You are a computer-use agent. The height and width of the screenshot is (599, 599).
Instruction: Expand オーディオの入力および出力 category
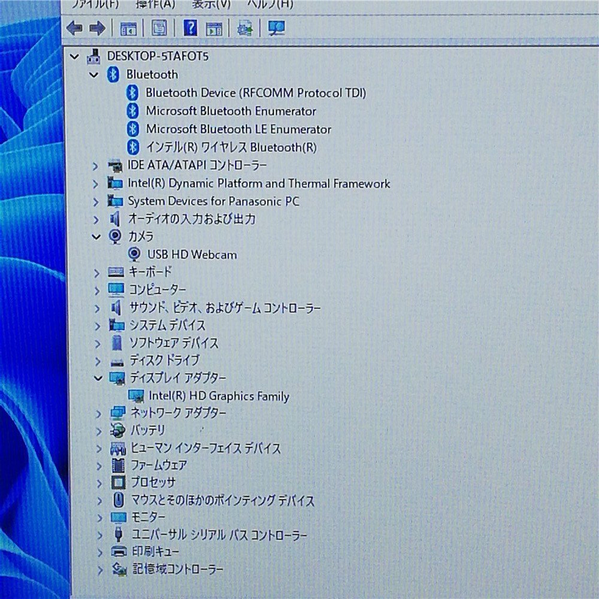point(96,220)
